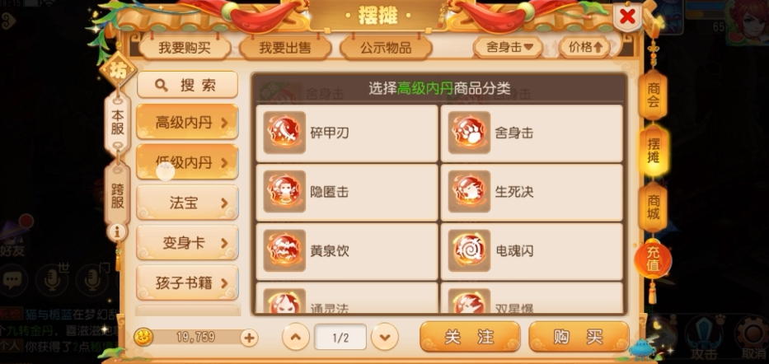This screenshot has width=769, height=364.
Task: Choose the 舍身击 paw icon item
Action: 469,133
